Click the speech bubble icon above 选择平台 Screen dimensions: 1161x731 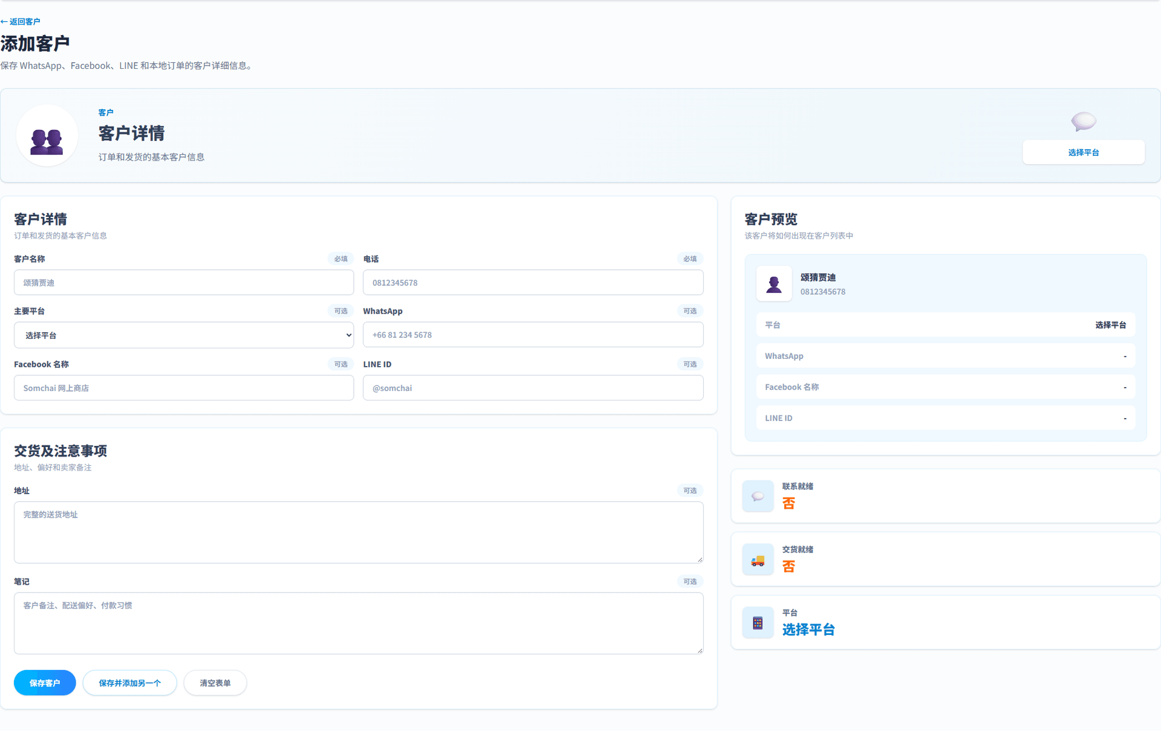pos(1083,121)
